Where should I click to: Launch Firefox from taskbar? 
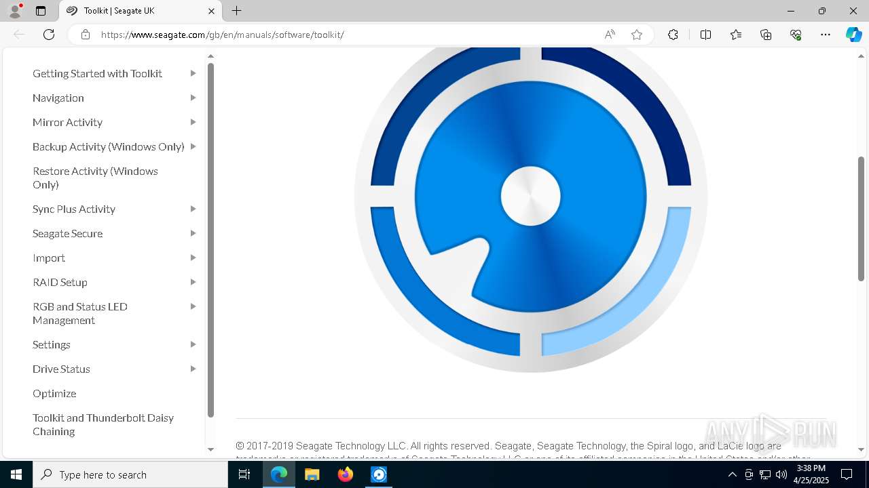pyautogui.click(x=346, y=474)
